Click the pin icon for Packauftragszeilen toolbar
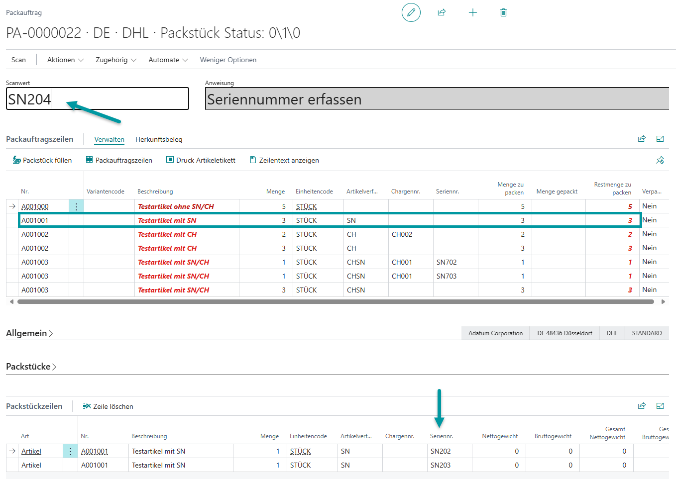This screenshot has height=479, width=676. tap(660, 160)
